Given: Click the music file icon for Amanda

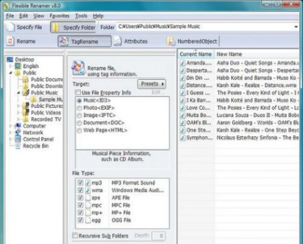Looking at the screenshot, I should (182, 63).
